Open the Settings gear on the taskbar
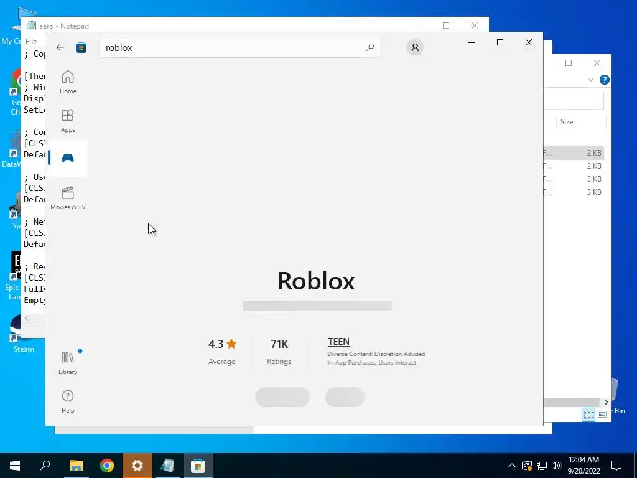Viewport: 637px width, 478px height. point(137,466)
